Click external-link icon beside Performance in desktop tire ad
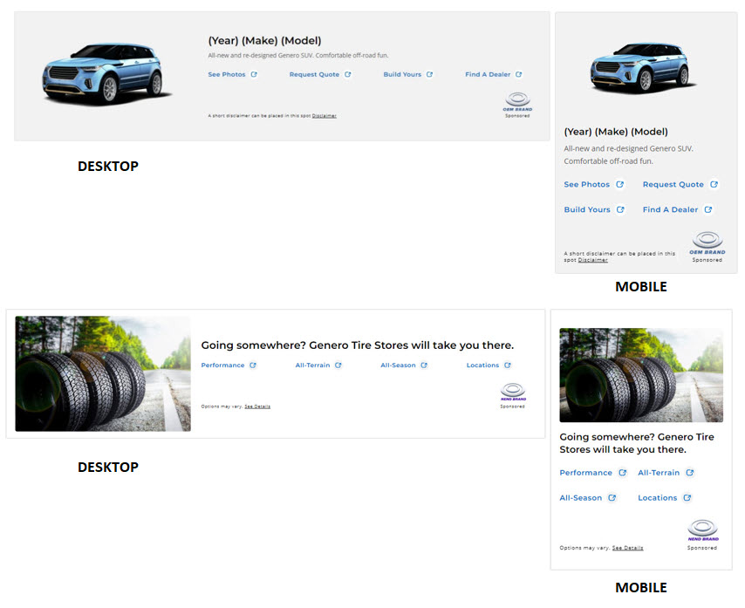The height and width of the screenshot is (608, 745). [x=253, y=365]
